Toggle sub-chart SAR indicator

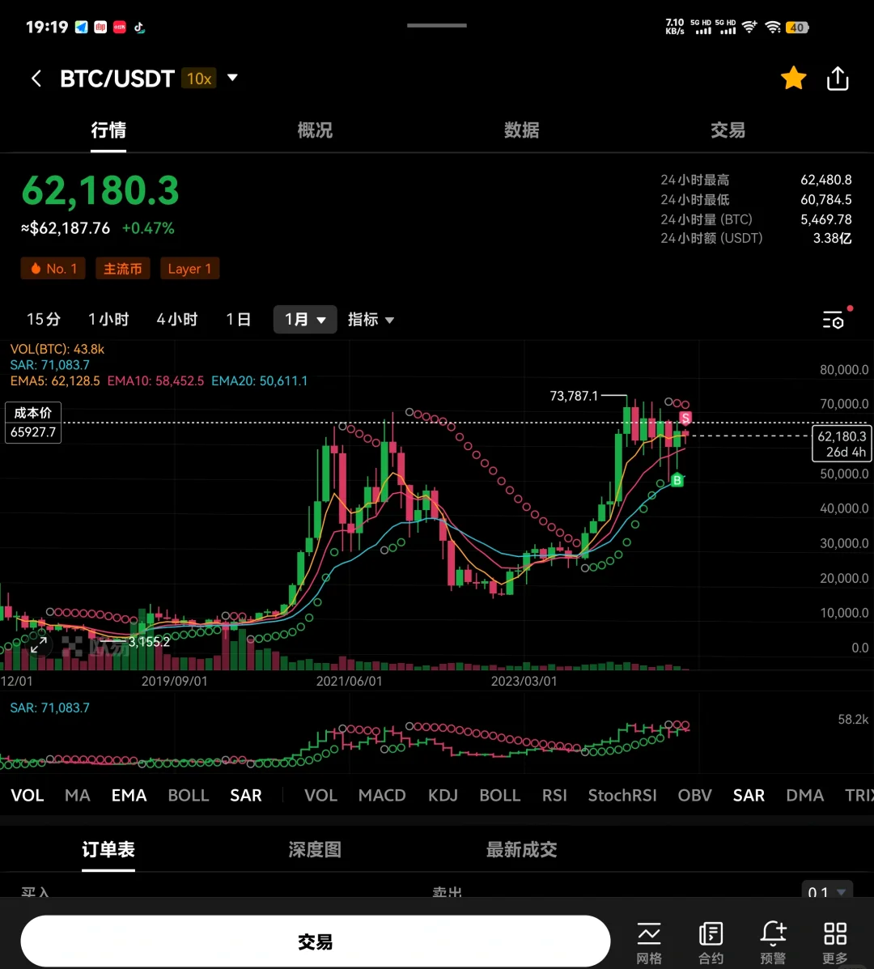pyautogui.click(x=749, y=795)
